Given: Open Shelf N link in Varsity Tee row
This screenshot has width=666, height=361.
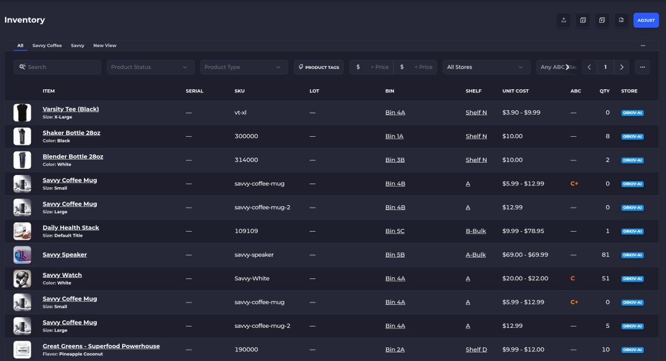Looking at the screenshot, I should coord(476,112).
